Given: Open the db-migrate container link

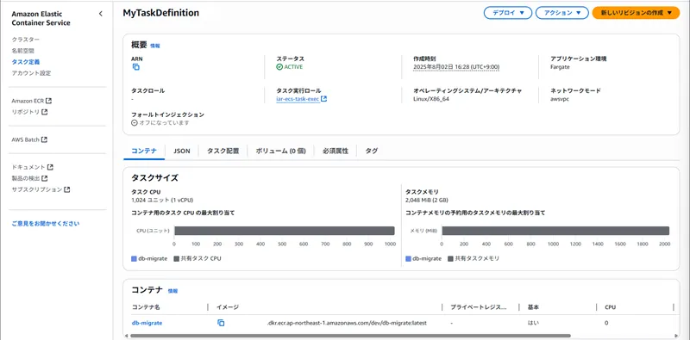Looking at the screenshot, I should [x=147, y=323].
